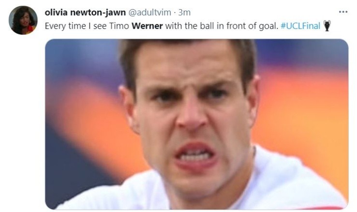Select the bolded word Werner
This screenshot has height=212, width=357.
[147, 26]
